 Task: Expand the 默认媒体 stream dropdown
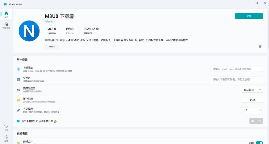coord(252,90)
